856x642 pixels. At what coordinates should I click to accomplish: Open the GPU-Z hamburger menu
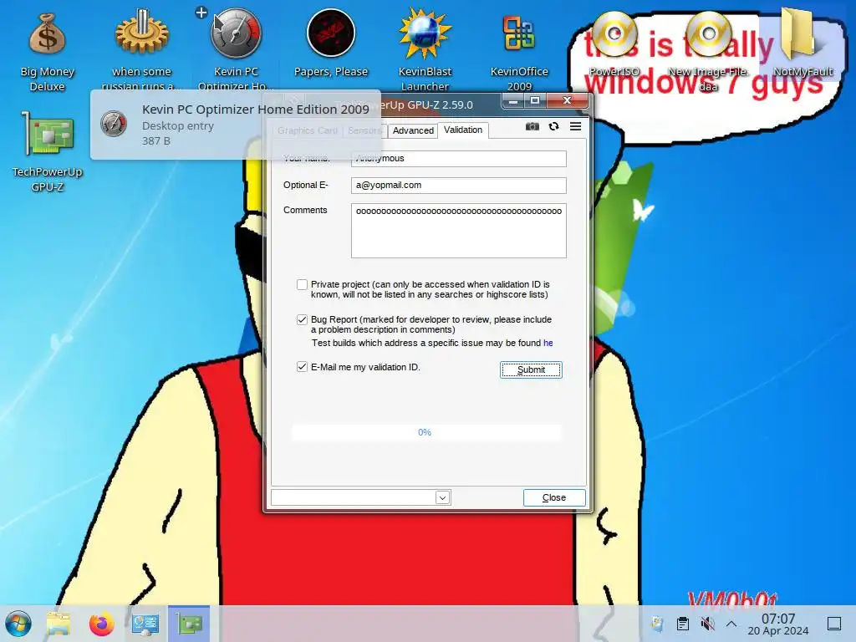pyautogui.click(x=575, y=127)
